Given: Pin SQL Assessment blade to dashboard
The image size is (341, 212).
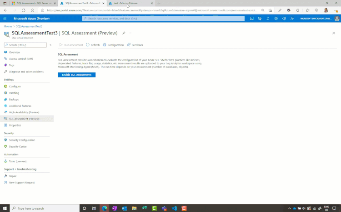Looking at the screenshot, I should [x=124, y=33].
